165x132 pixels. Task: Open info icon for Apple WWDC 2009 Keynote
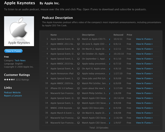click(110, 83)
